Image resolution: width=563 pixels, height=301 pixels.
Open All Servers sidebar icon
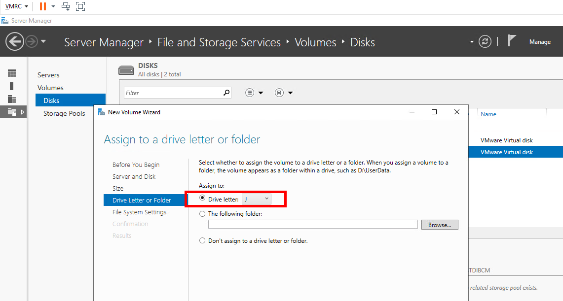pos(12,99)
